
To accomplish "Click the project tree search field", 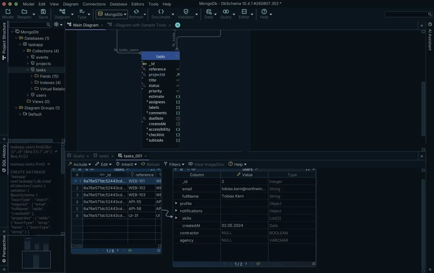I will pyautogui.click(x=30, y=25).
